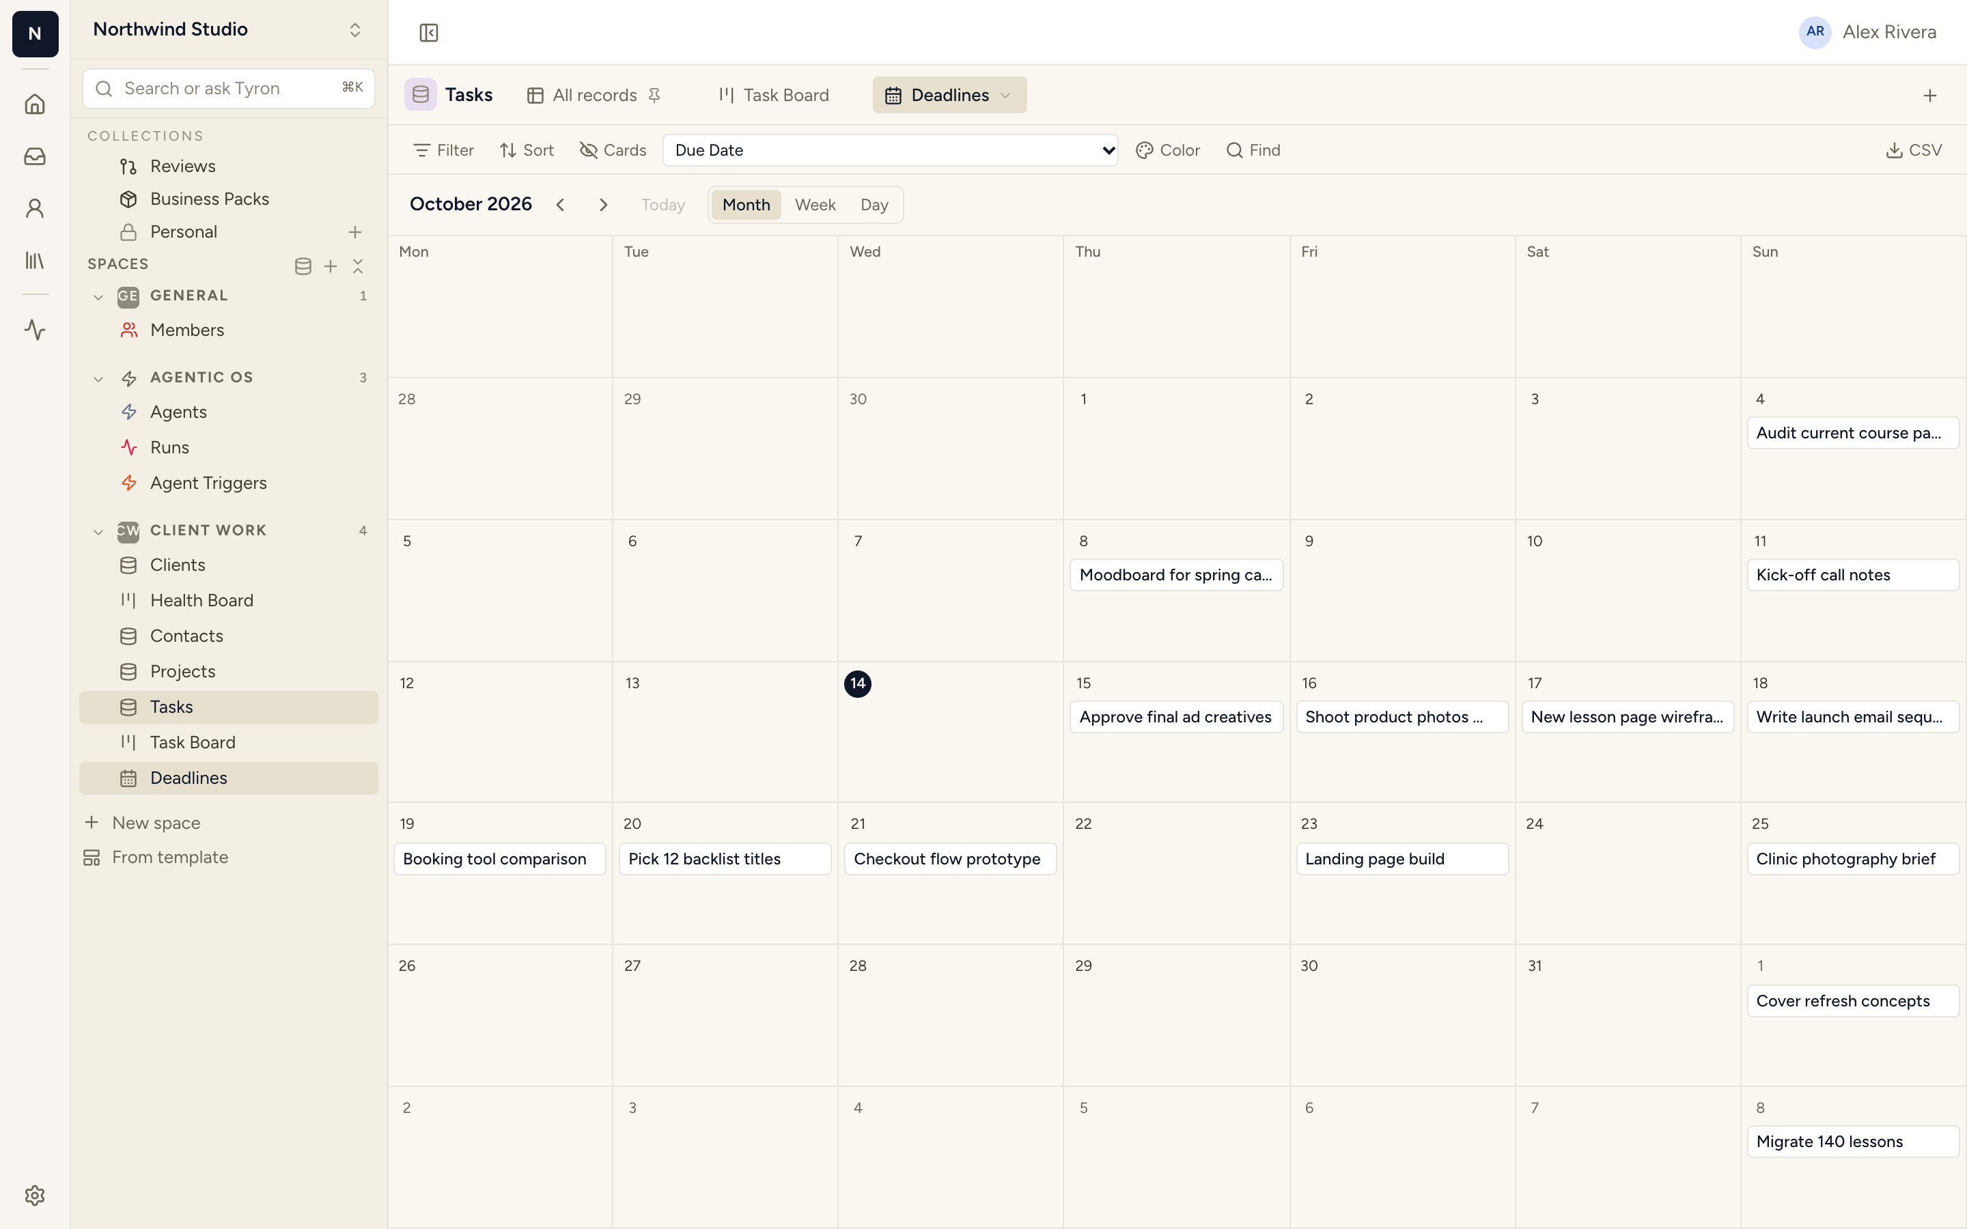The width and height of the screenshot is (1967, 1229).
Task: Toggle Cards visibility
Action: coord(613,150)
